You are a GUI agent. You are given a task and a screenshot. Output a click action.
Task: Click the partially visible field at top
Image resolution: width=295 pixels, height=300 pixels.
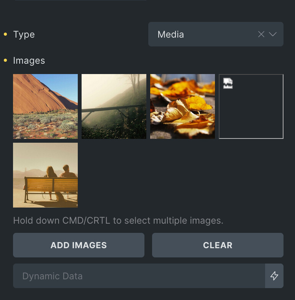[80, 1]
